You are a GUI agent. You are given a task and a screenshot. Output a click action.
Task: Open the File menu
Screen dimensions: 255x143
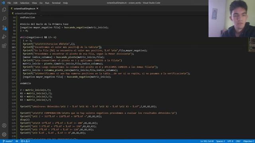tap(9, 3)
